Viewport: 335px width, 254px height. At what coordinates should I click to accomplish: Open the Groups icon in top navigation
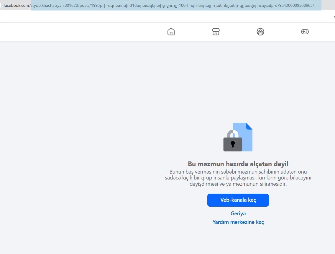[x=260, y=32]
